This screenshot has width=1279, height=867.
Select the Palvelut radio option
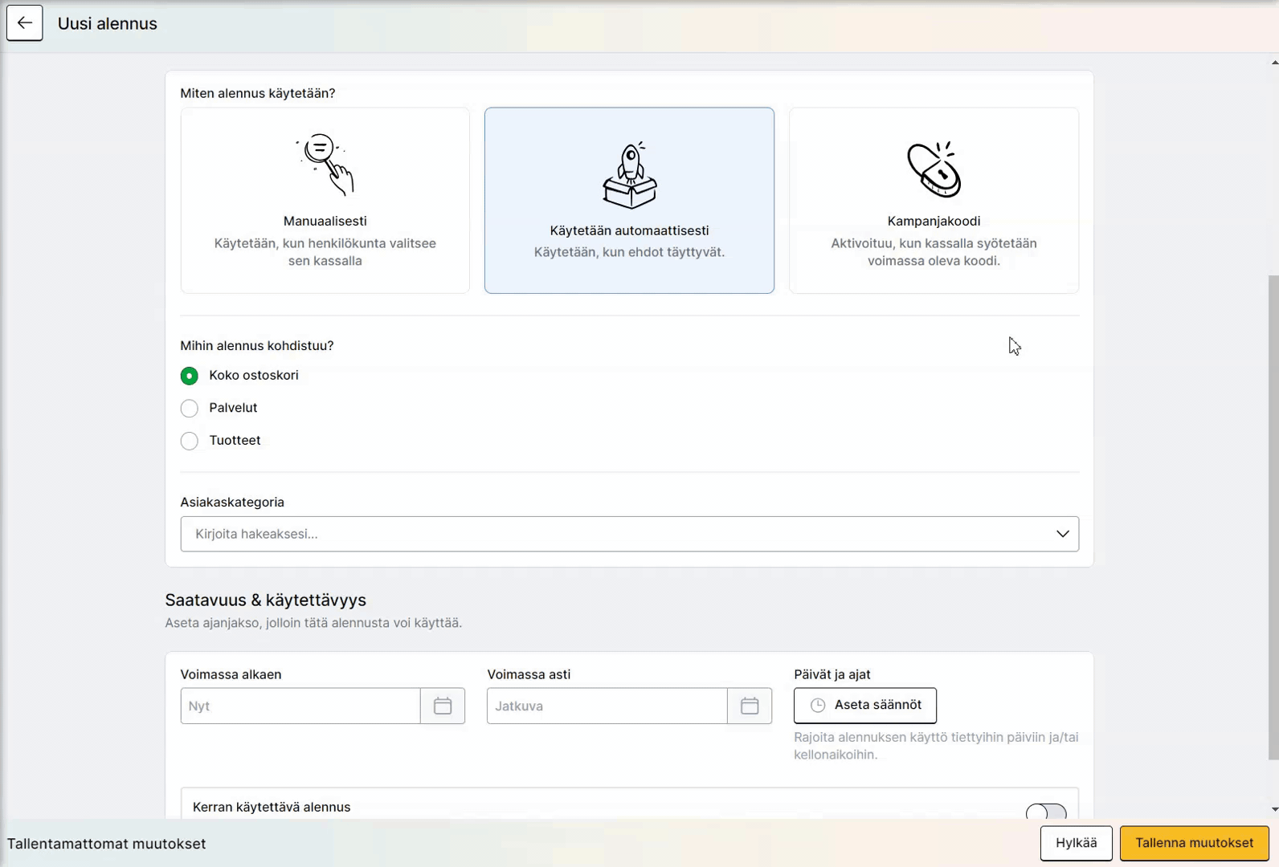pyautogui.click(x=190, y=409)
